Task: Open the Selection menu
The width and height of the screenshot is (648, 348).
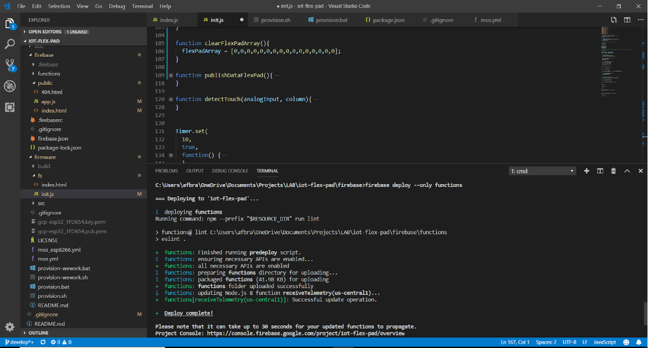Action: (x=59, y=6)
